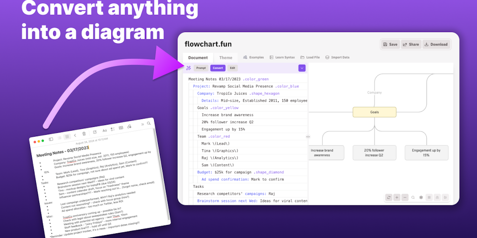The height and width of the screenshot is (238, 477).
Task: Toggle the sidebar in Notes window
Action: pyautogui.click(x=51, y=139)
